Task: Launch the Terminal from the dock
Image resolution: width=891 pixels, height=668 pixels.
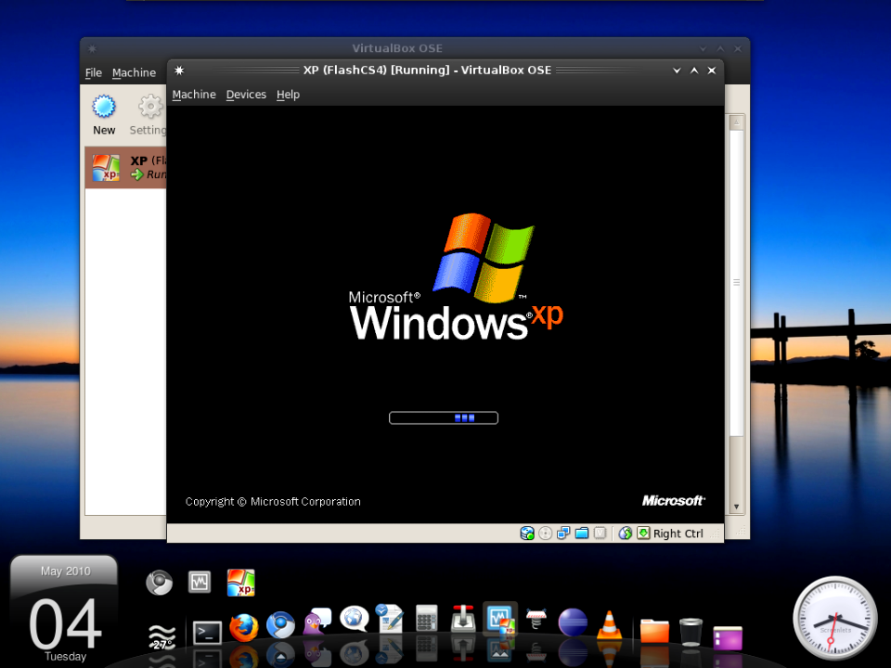Action: [x=207, y=632]
